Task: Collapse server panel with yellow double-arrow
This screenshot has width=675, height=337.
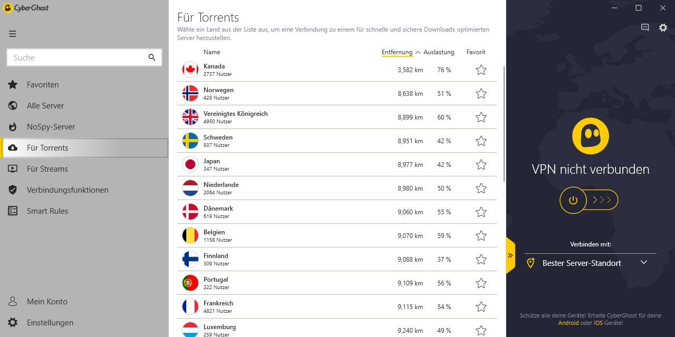Action: point(510,255)
